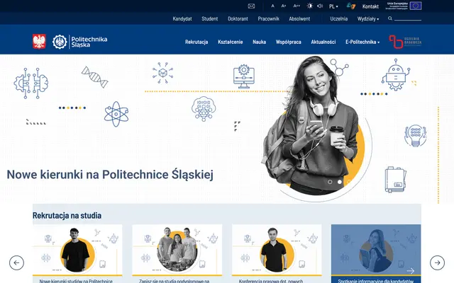Screen dimensions: 454x283
Task: Click the next carousel arrow button
Action: click(x=437, y=262)
